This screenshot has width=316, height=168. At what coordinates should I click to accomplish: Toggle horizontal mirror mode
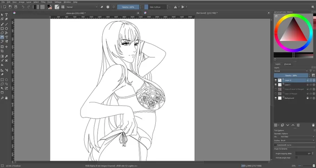coord(175,7)
